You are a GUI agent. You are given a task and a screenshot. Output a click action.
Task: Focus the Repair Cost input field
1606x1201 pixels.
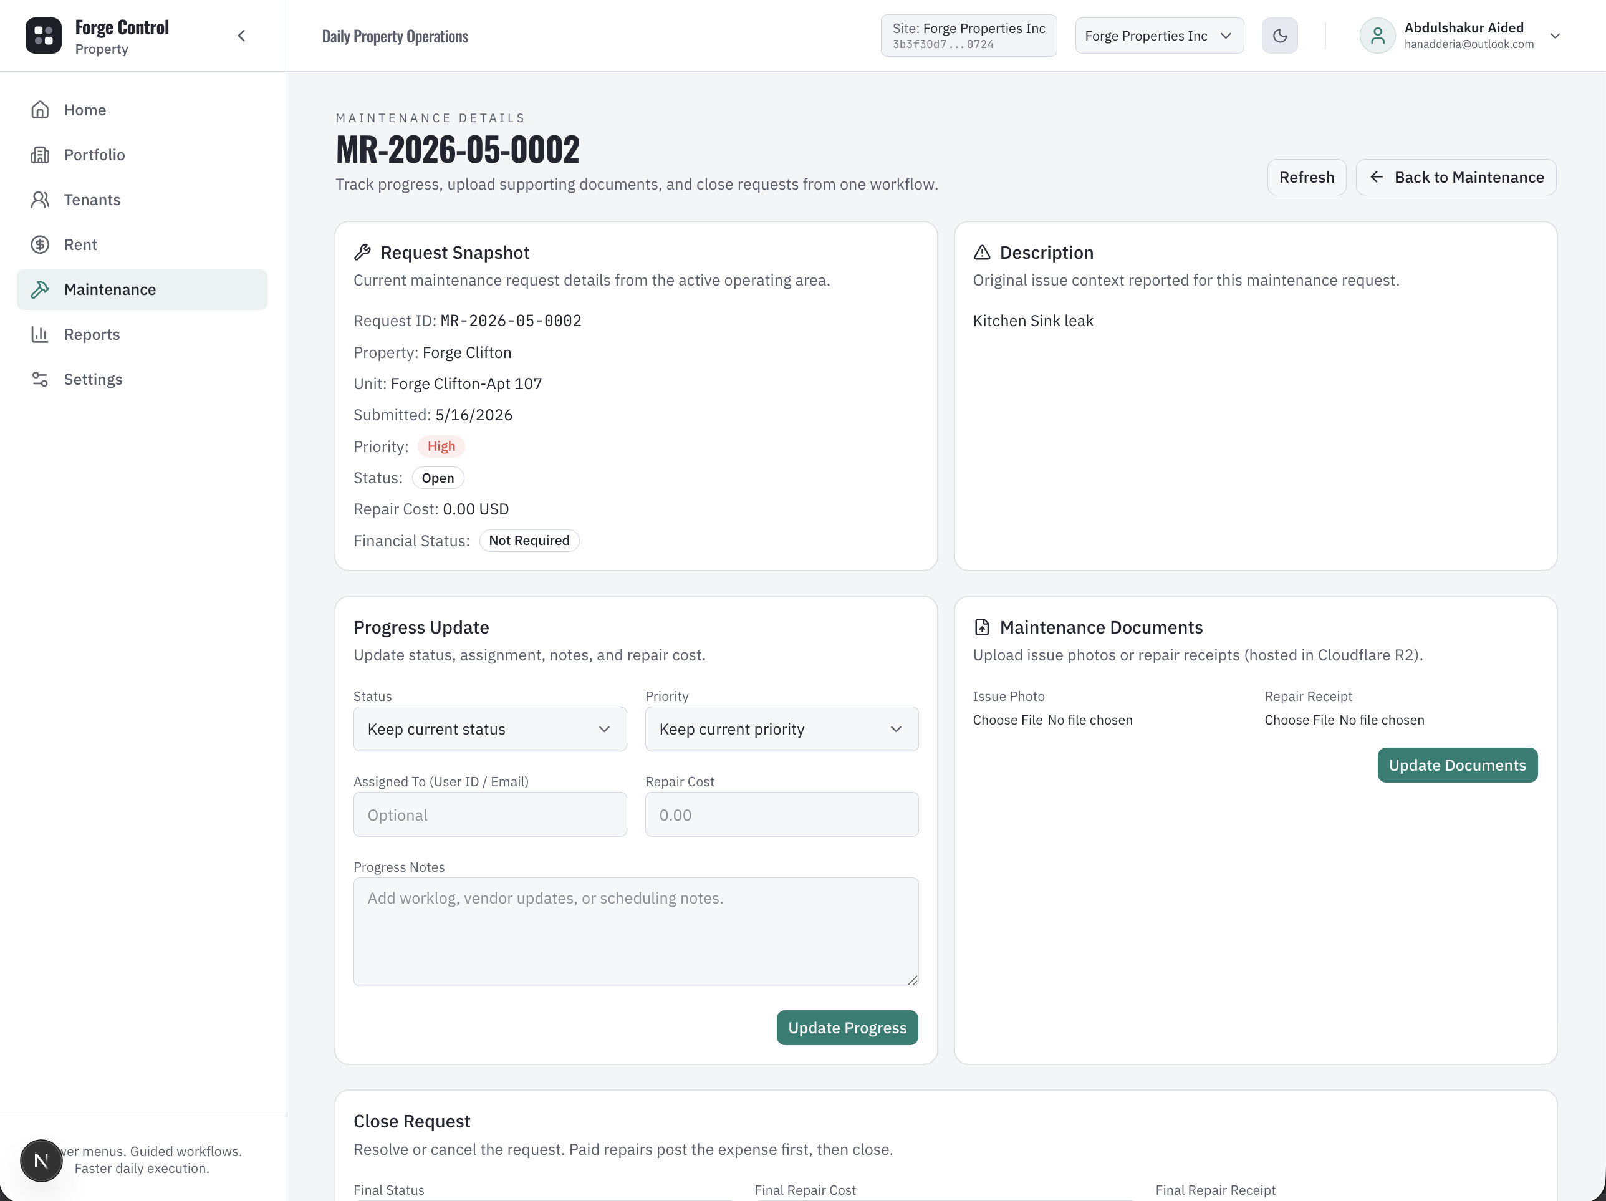coord(781,815)
